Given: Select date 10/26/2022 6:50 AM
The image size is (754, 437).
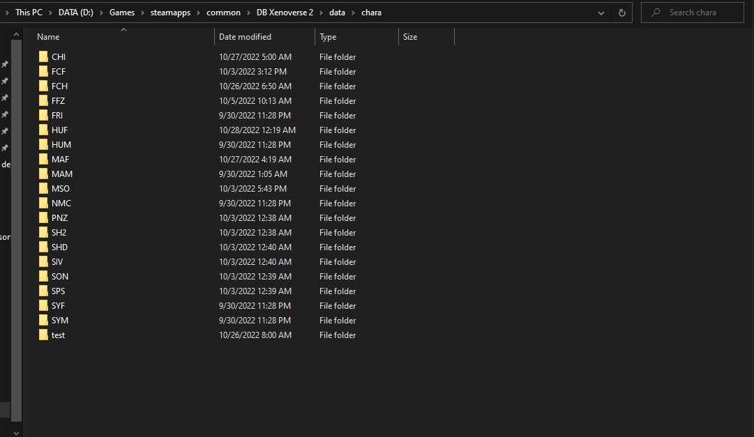Looking at the screenshot, I should [x=255, y=86].
